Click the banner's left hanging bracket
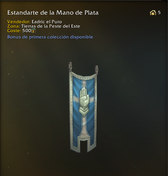Screen dimensions: 168x176 (x=70, y=67)
